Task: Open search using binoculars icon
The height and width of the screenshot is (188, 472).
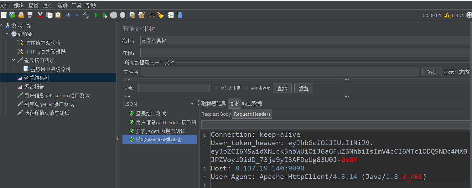Action: click(152, 15)
